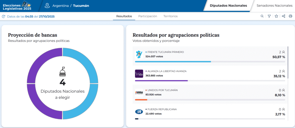This screenshot has width=295, height=128.
Task: Click the Tucumán breadcrumb link
Action: coord(81,6)
